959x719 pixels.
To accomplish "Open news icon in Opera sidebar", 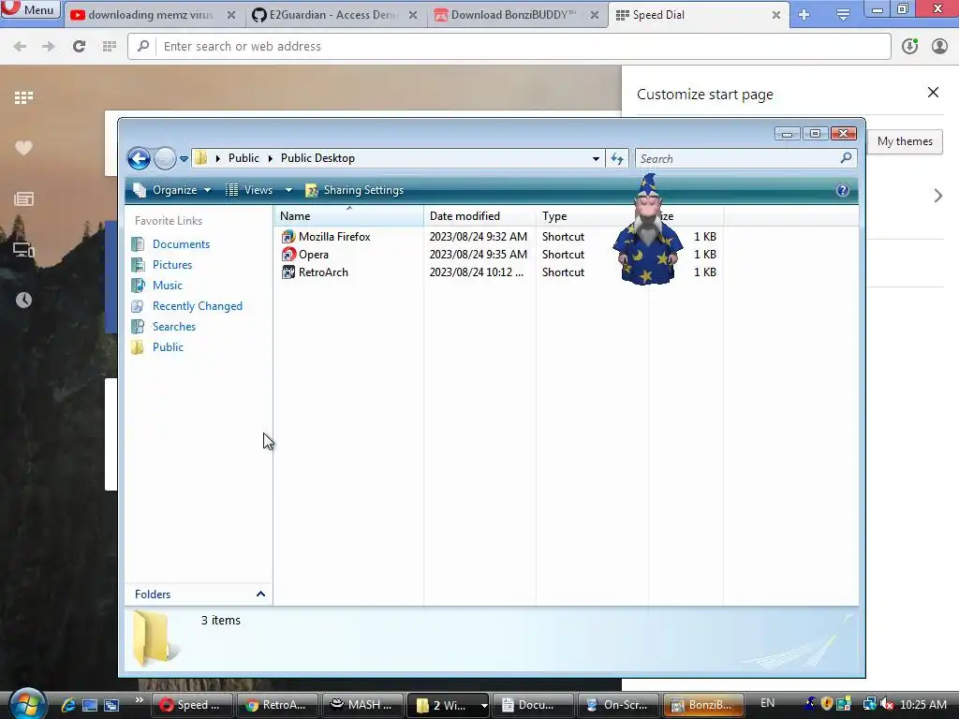I will tap(23, 198).
